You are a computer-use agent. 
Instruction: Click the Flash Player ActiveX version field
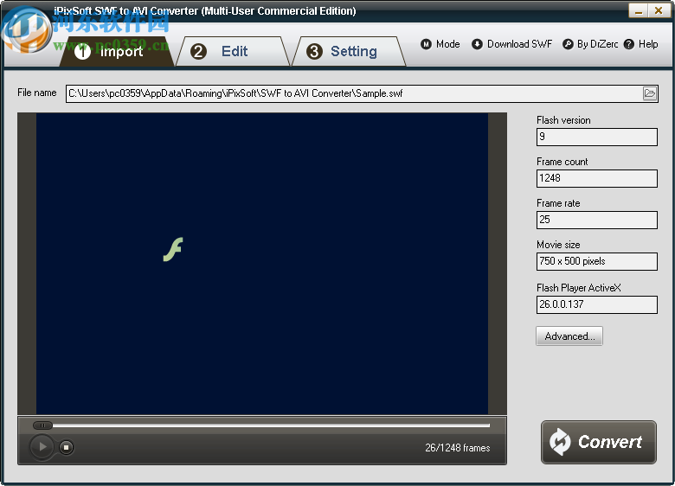[x=596, y=304]
